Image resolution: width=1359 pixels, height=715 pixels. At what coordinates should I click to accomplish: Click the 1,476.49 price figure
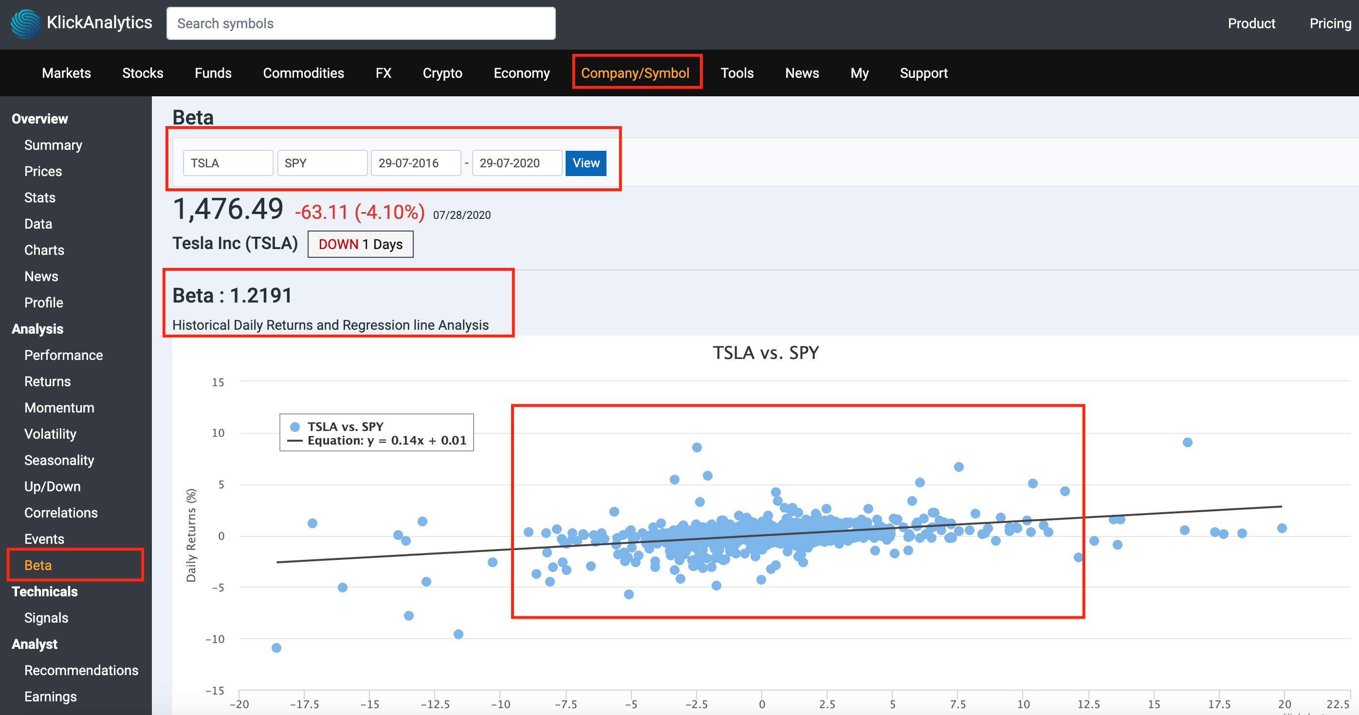point(228,209)
